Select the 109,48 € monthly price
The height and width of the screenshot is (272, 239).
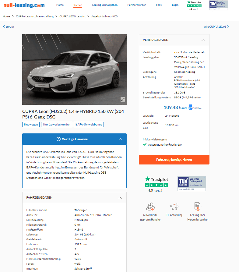coord(173,108)
